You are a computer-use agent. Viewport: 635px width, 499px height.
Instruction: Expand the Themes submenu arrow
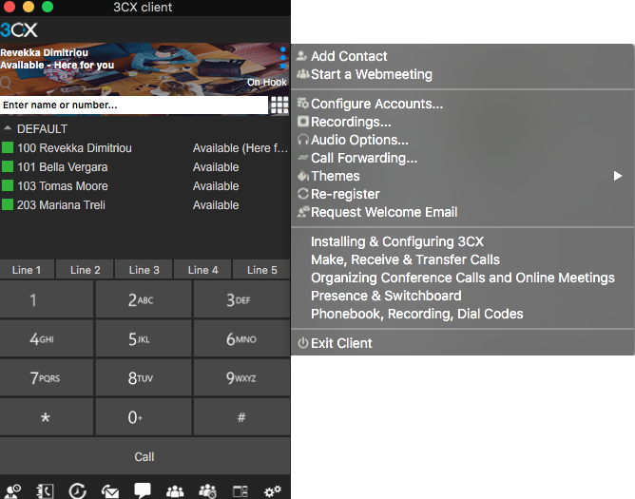[618, 176]
